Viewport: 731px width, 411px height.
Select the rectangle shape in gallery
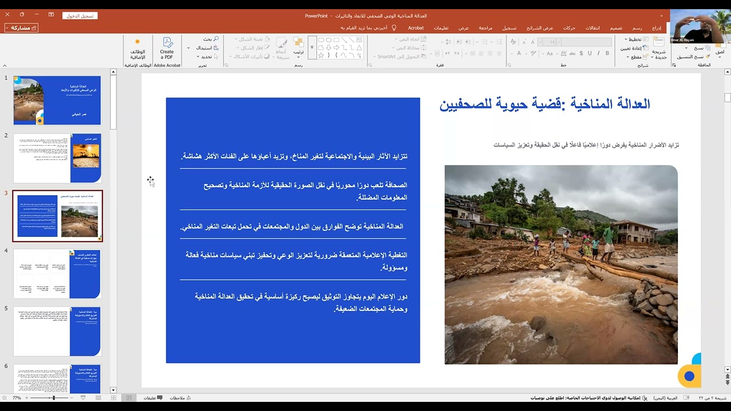pos(337,40)
